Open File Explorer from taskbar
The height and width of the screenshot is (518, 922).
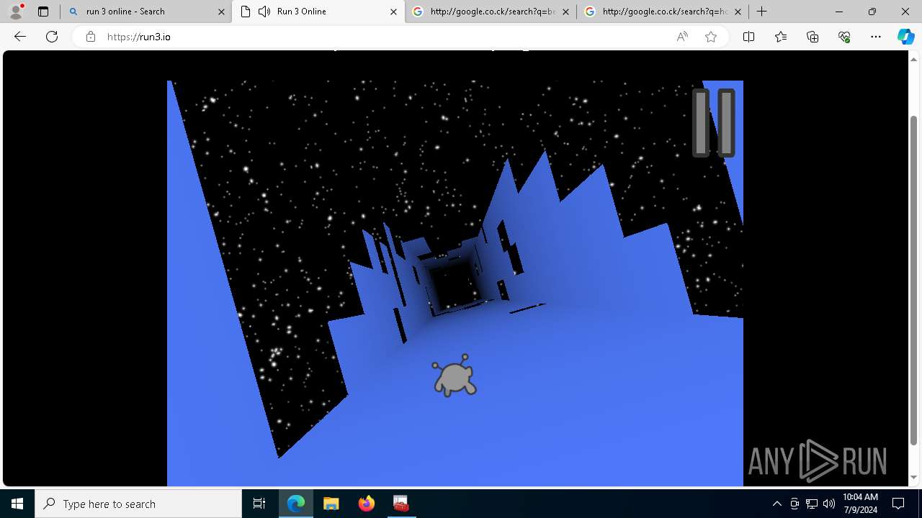tap(331, 504)
